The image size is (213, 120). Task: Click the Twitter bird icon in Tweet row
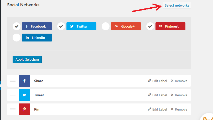pyautogui.click(x=24, y=95)
